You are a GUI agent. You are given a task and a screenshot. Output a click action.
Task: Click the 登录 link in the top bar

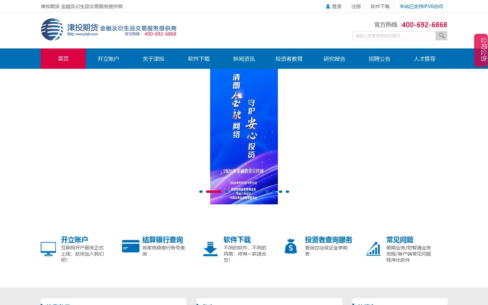click(337, 6)
